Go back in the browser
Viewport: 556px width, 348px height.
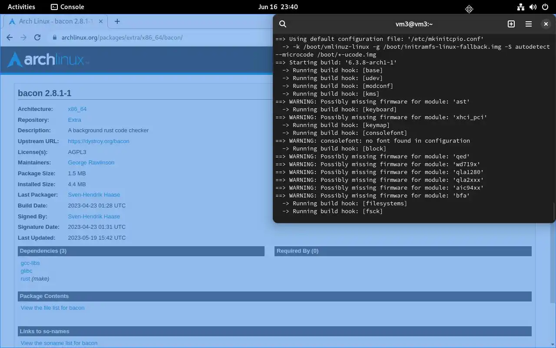[x=10, y=37]
